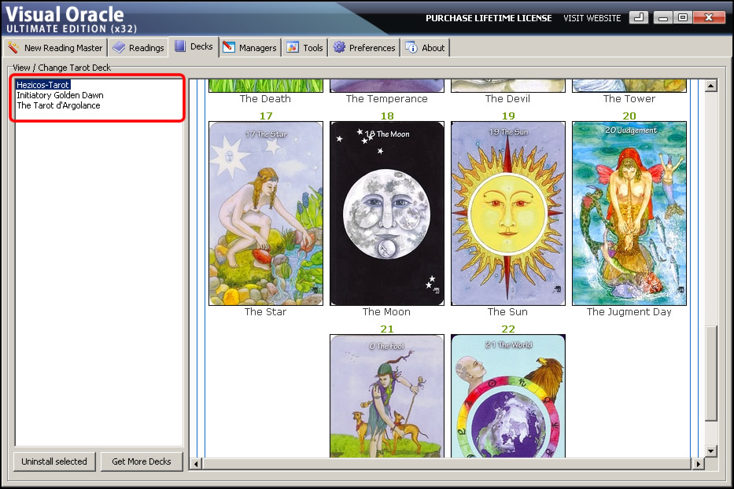
Task: Click The Death caption
Action: (265, 99)
